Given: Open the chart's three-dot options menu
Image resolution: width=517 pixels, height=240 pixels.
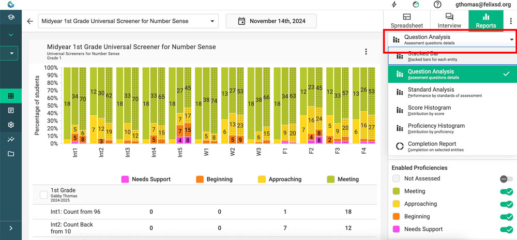Looking at the screenshot, I should point(366,52).
